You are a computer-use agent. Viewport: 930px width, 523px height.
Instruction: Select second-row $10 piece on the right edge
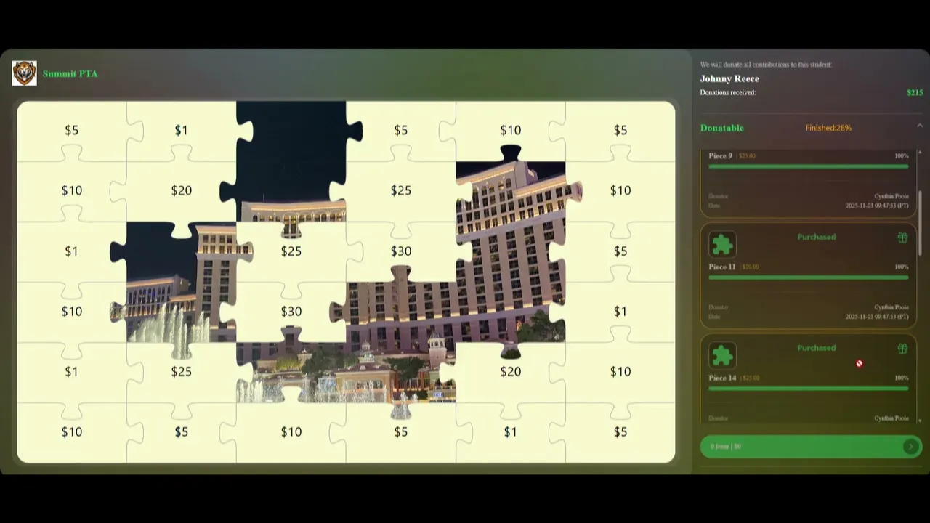click(x=620, y=190)
